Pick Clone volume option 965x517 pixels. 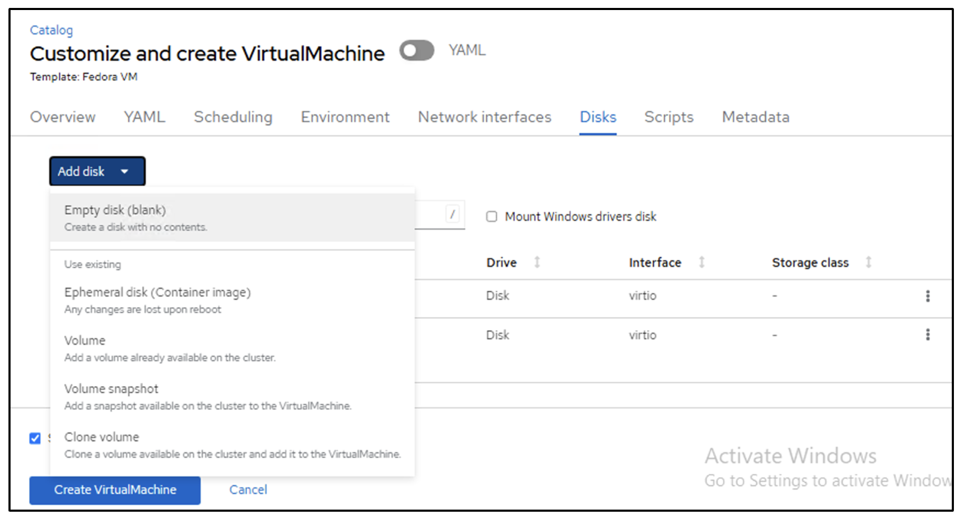click(102, 437)
